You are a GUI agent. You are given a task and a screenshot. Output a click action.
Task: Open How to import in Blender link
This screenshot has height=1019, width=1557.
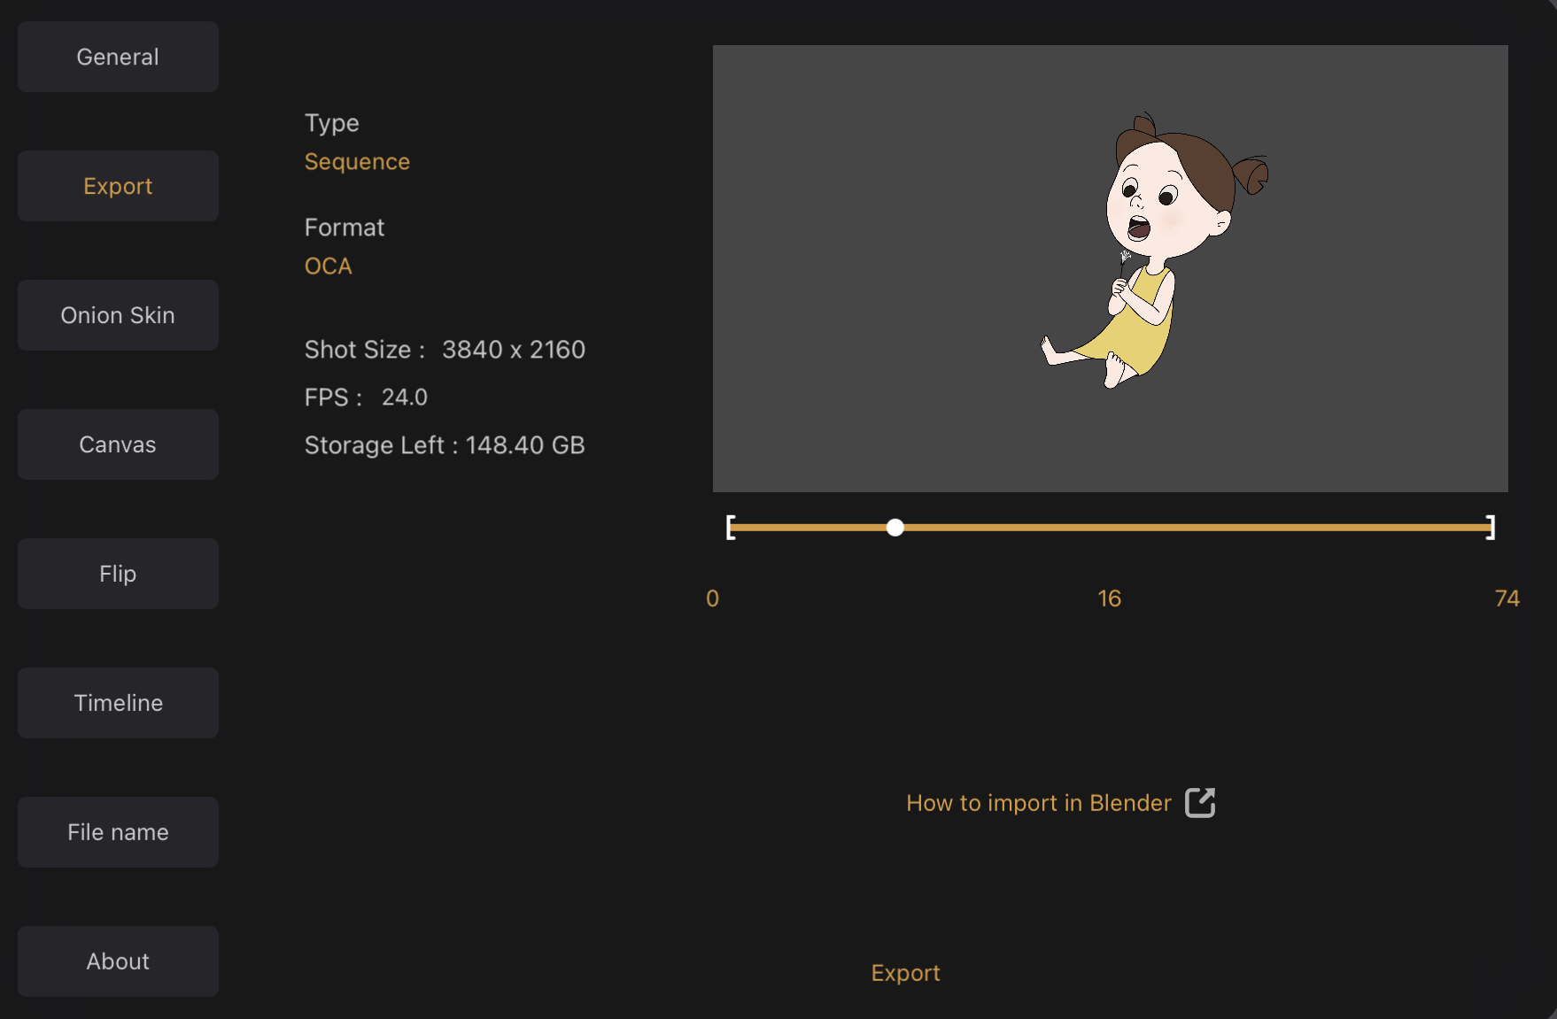[1038, 803]
